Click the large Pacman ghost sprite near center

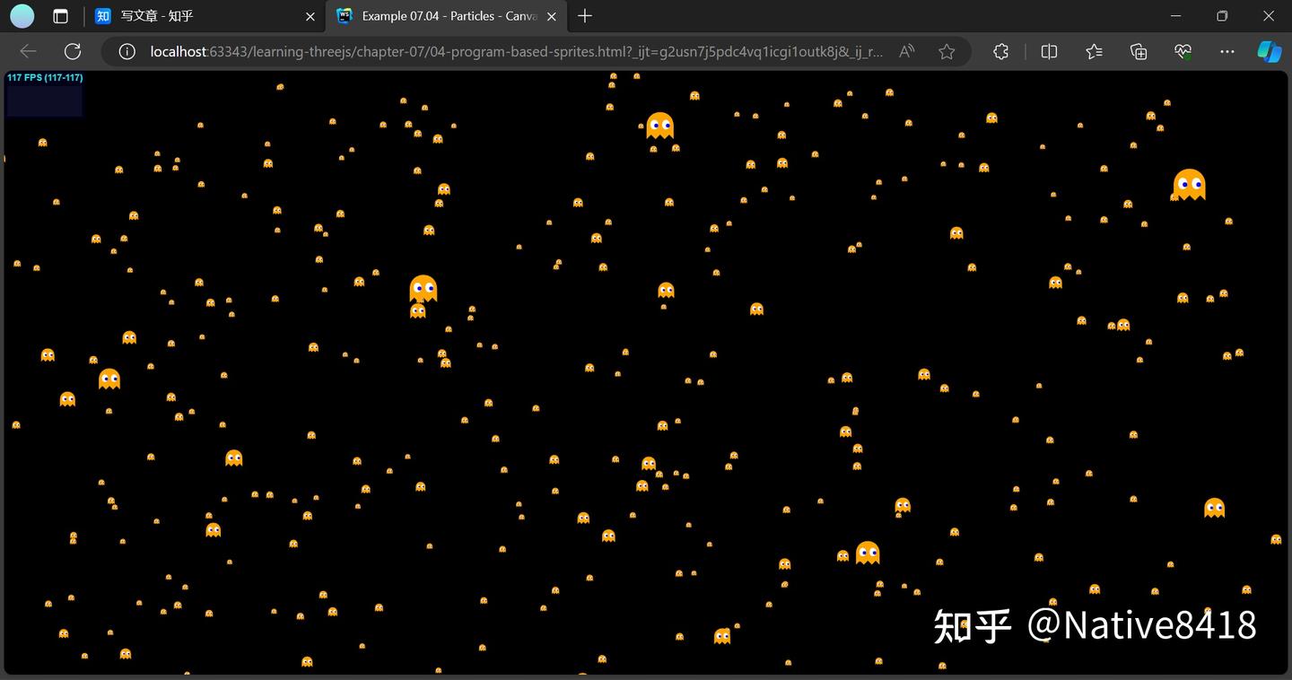click(x=422, y=287)
